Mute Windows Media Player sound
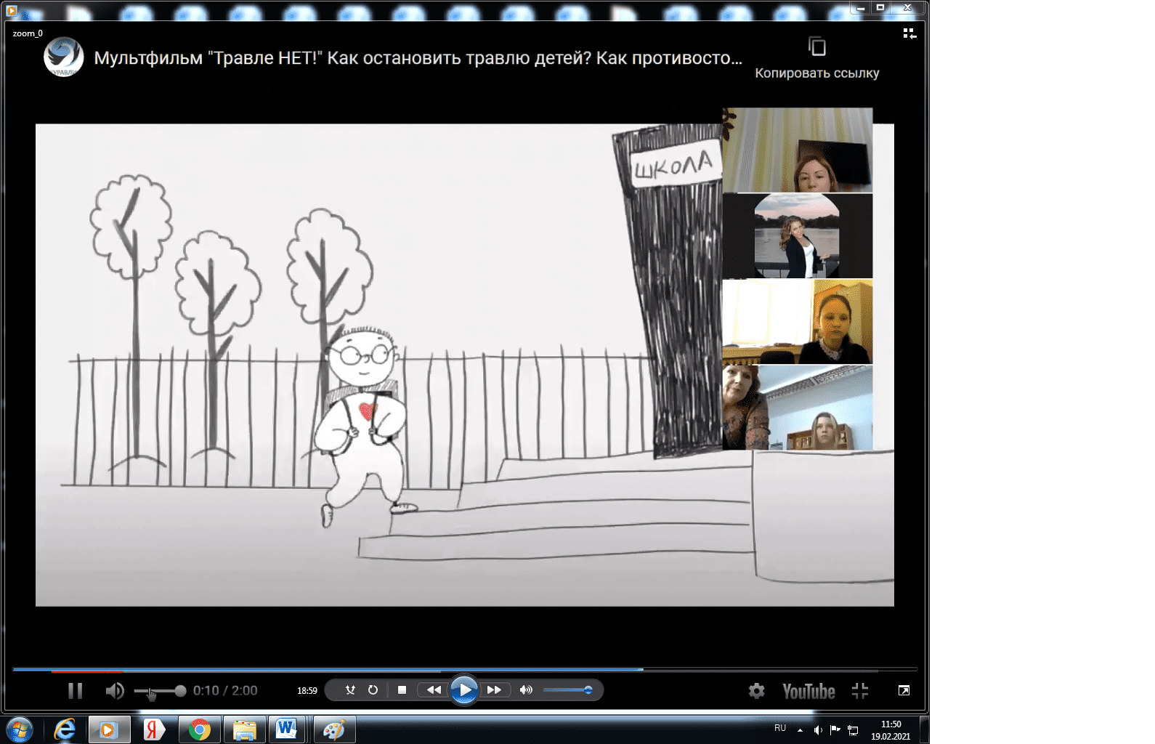The width and height of the screenshot is (1155, 744). [526, 690]
